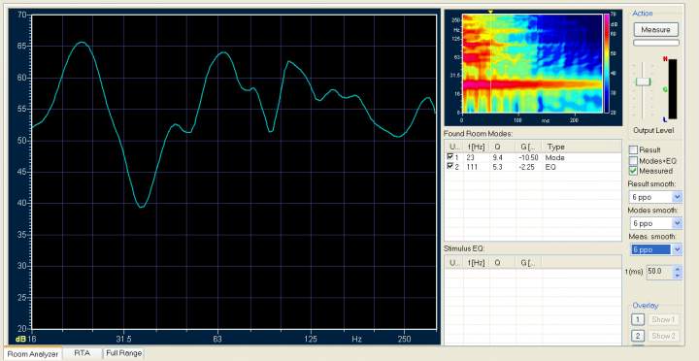
Task: Click the EQ type cell in row 2
Action: 551,167
